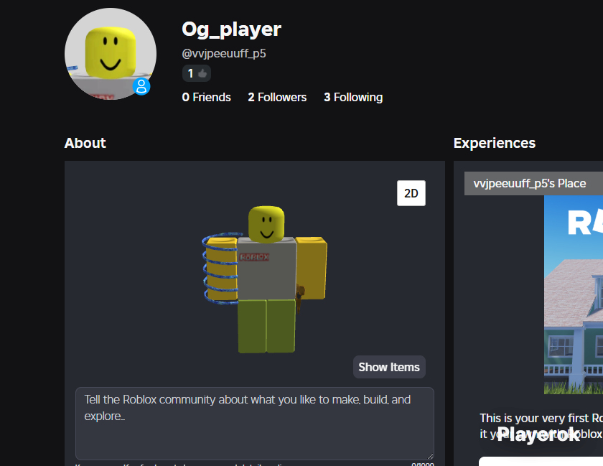Click the About description text box

pyautogui.click(x=255, y=424)
